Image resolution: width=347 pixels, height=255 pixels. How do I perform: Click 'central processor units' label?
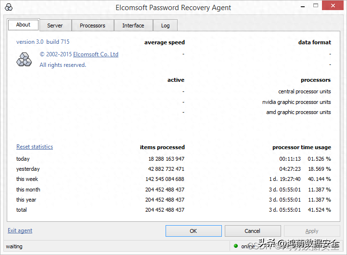304,91
